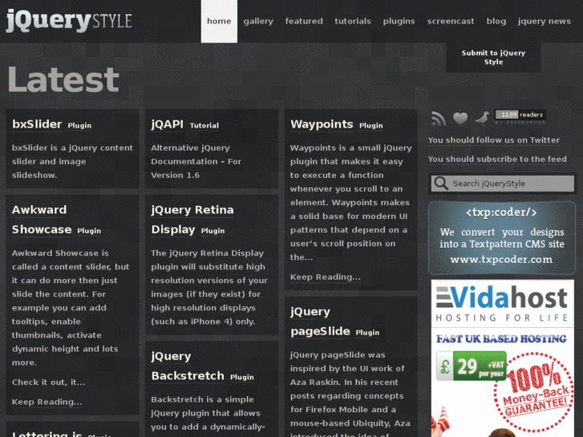Click the Plugin tag beside Awkward Showcase
This screenshot has height=437, width=583.
click(x=89, y=231)
